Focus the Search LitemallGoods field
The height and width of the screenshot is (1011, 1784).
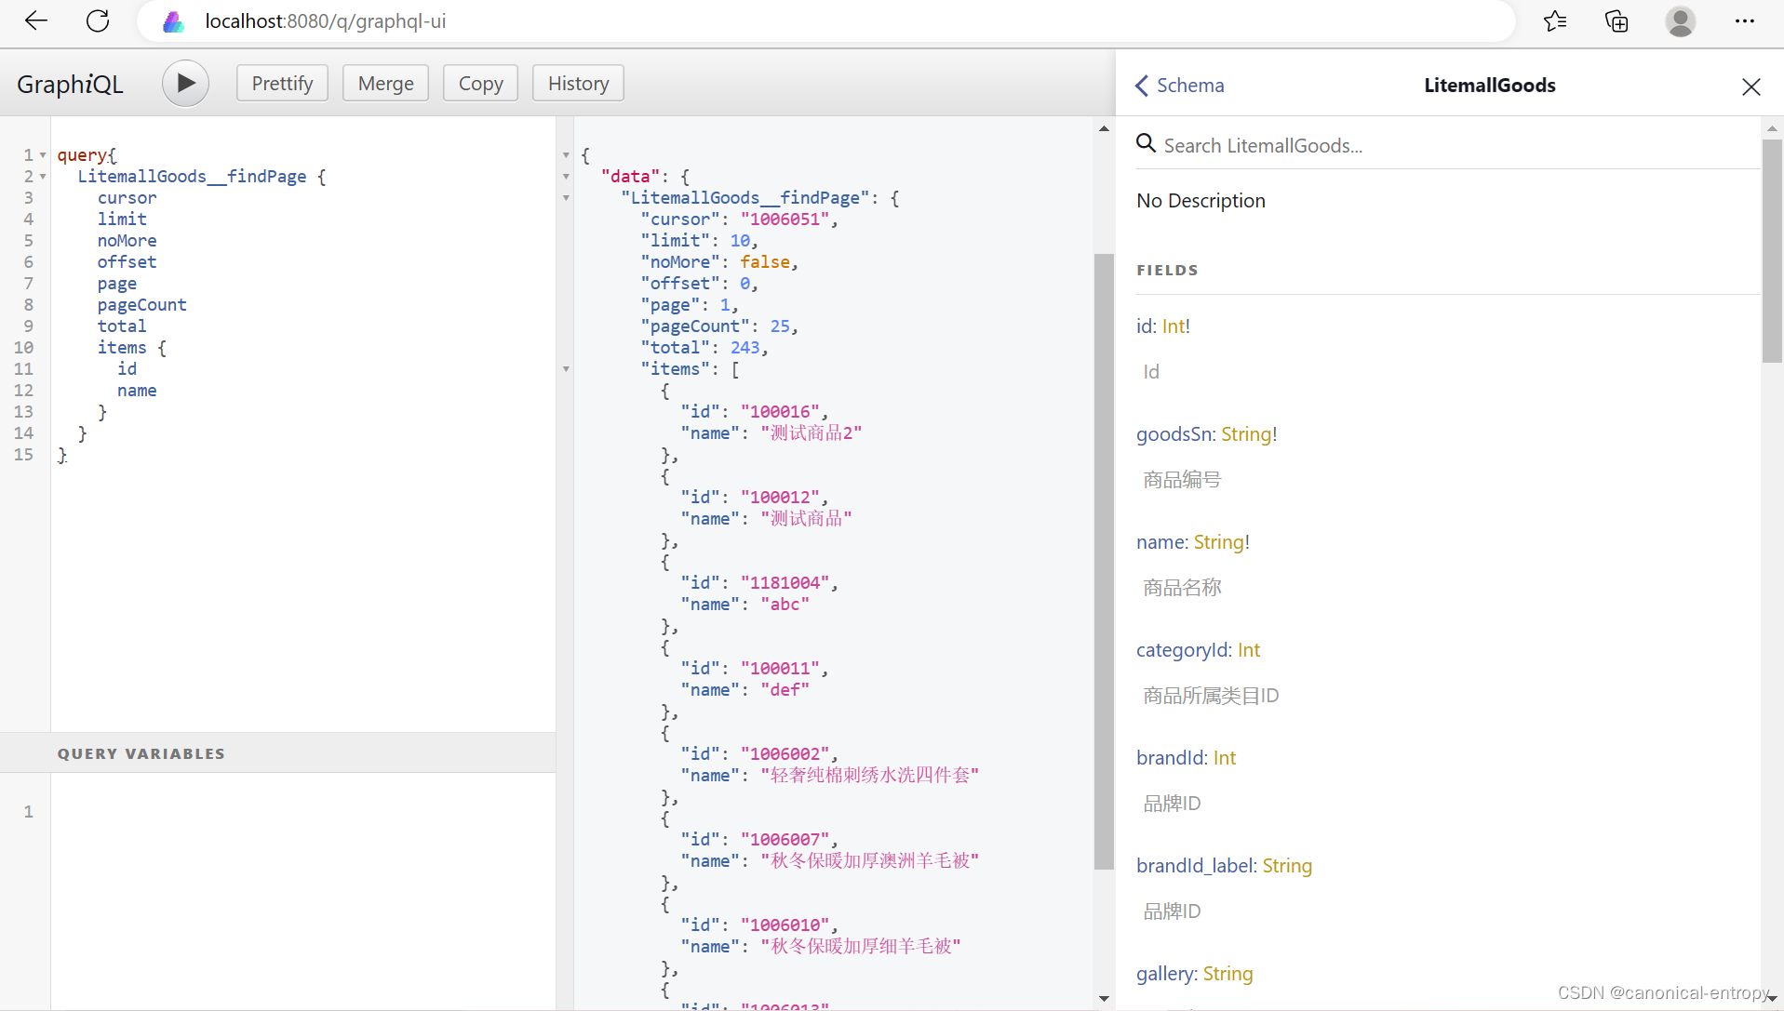(1447, 145)
